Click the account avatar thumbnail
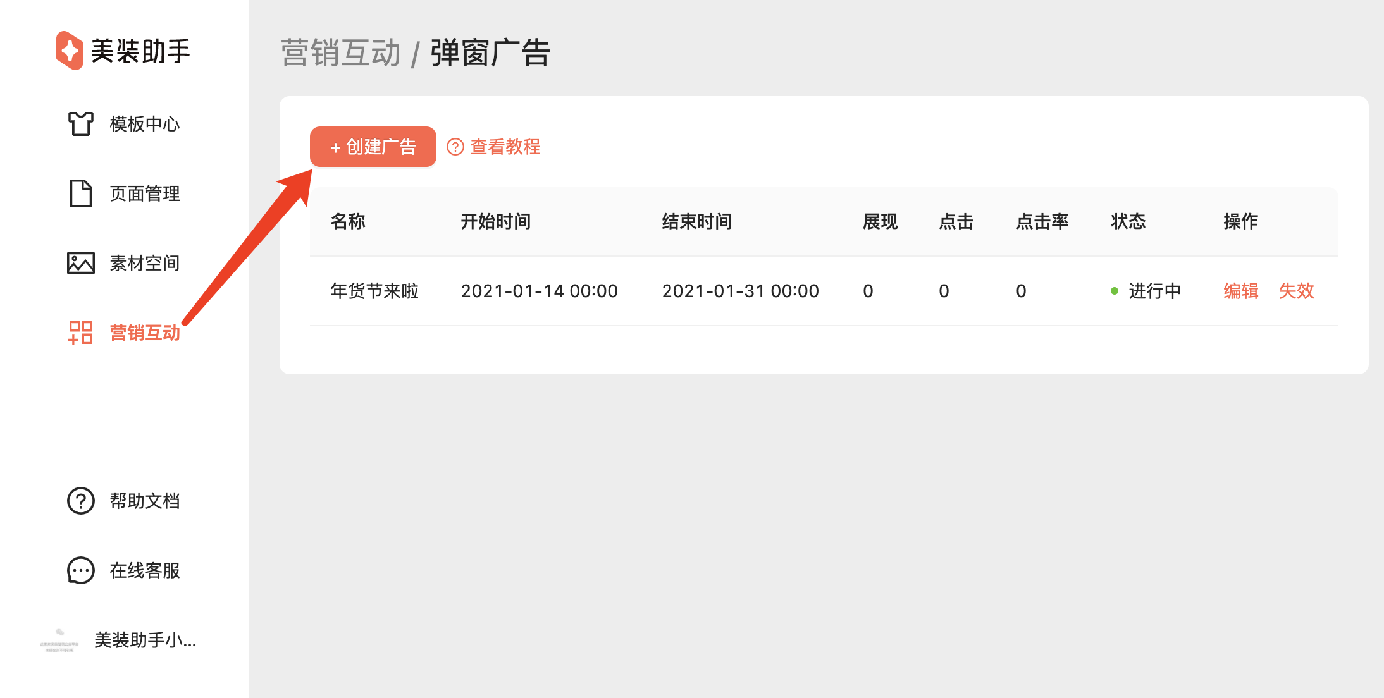1384x698 pixels. point(59,640)
